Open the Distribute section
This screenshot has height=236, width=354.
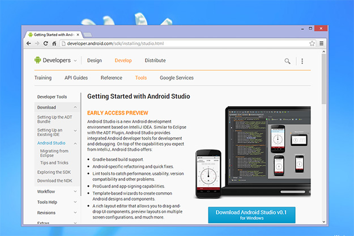(x=155, y=61)
